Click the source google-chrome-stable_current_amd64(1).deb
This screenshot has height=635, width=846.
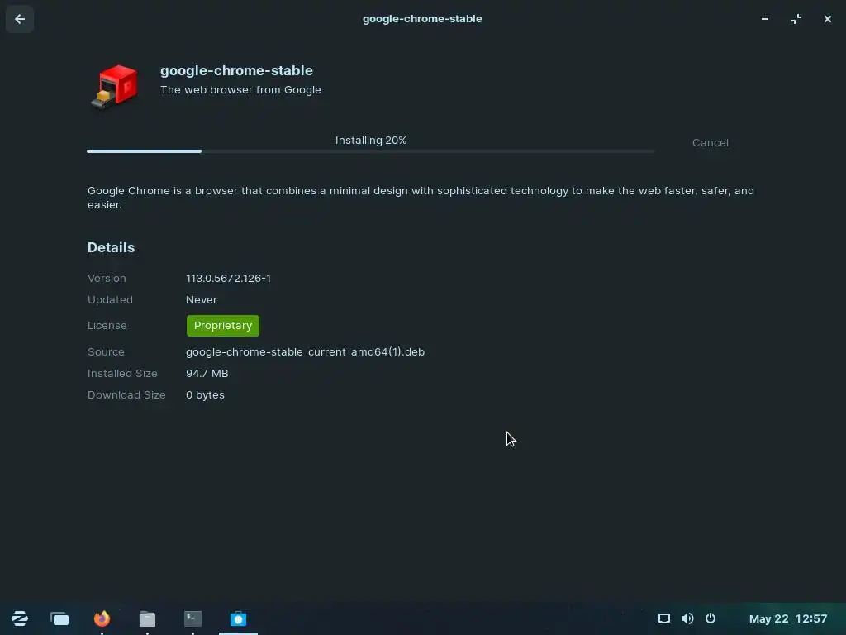pyautogui.click(x=305, y=351)
